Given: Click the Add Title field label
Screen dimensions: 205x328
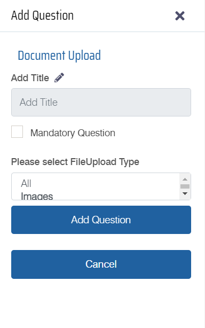Looking at the screenshot, I should (x=30, y=78).
